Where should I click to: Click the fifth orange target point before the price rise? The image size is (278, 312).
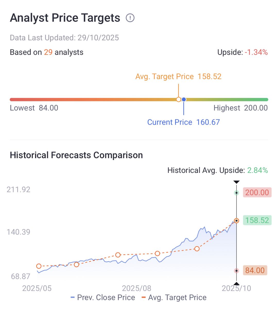[197, 249]
